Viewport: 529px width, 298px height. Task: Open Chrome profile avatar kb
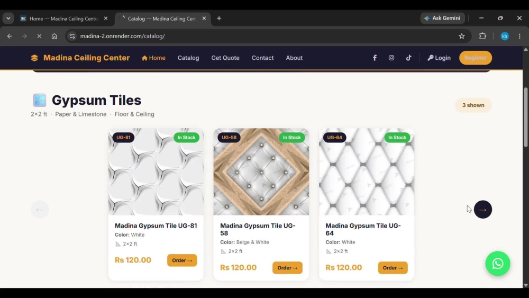(504, 36)
